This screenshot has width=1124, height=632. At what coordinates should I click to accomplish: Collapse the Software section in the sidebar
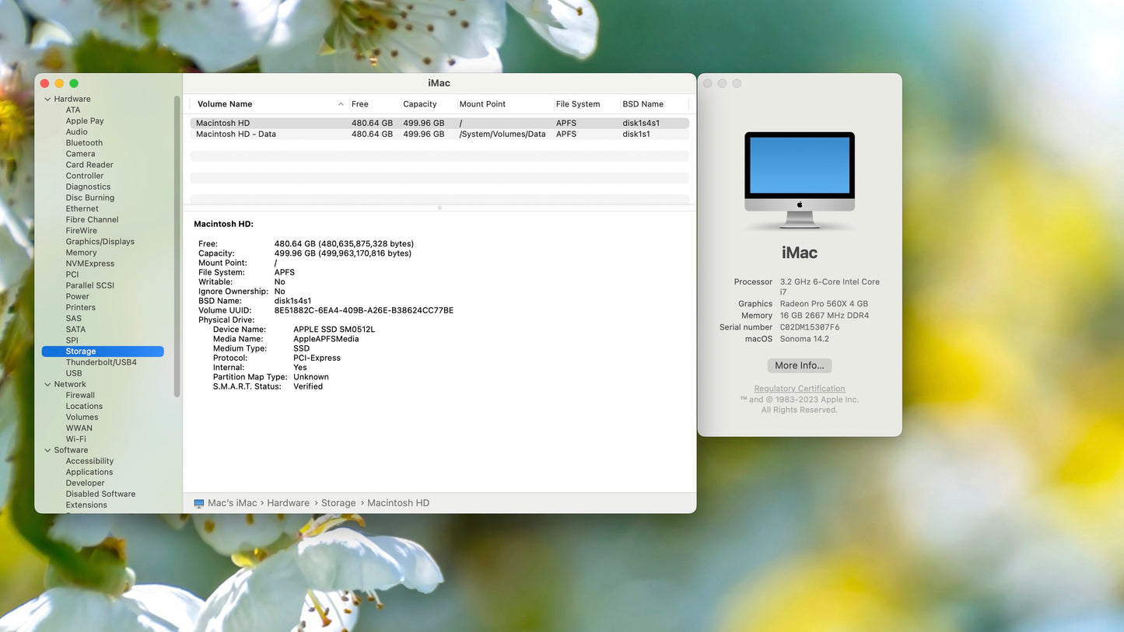[47, 449]
